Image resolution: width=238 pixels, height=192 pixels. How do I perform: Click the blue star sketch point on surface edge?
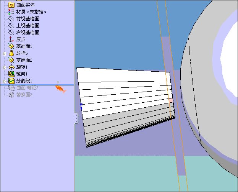click(81, 104)
